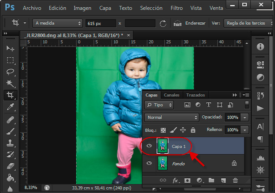The image size is (275, 193).
Task: Open the Imagen menu
Action: pyautogui.click(x=82, y=8)
